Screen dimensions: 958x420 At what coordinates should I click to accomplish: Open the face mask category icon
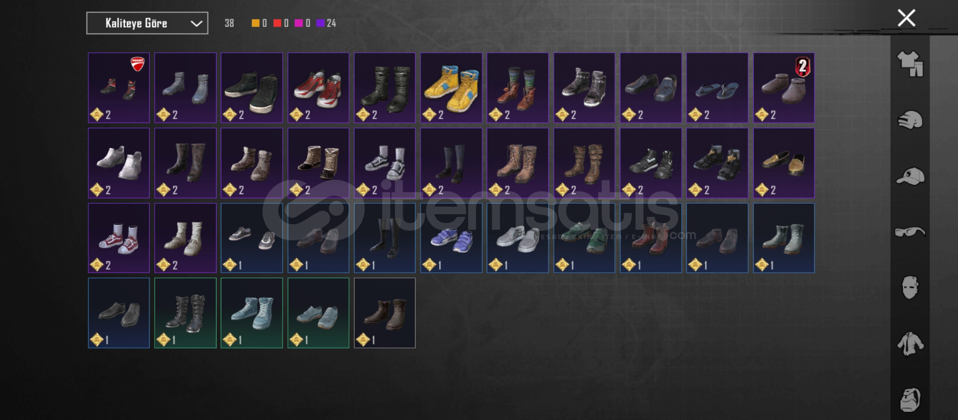click(910, 287)
